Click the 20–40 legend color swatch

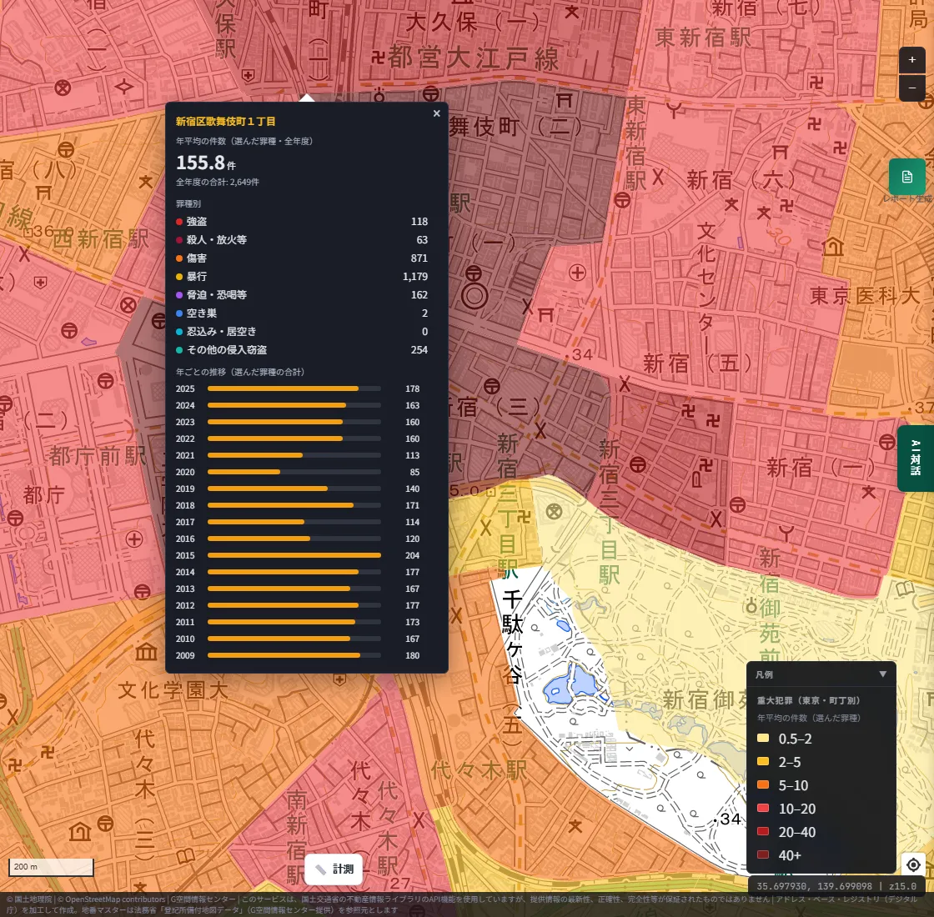click(762, 831)
